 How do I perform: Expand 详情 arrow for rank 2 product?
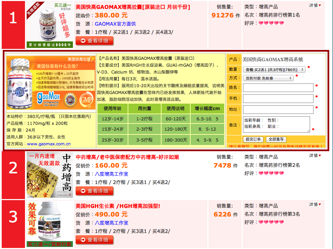[315, 156]
